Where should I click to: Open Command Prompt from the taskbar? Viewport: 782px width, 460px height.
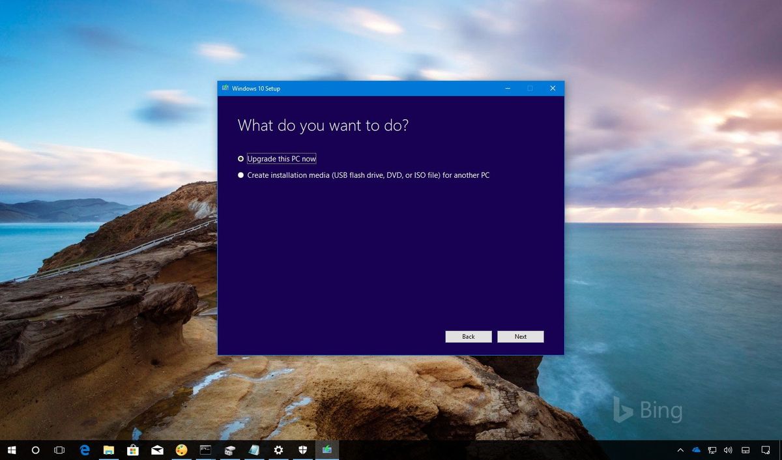205,450
